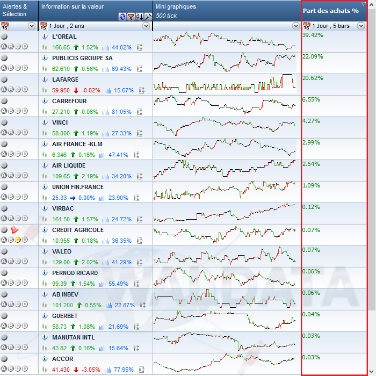Toggle alert A for AIR LIQUIDE row
This screenshot has height=376, width=376.
(x=4, y=175)
